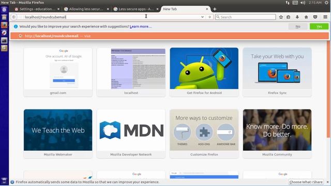The height and width of the screenshot is (186, 331).
Task: Open keyboard layout indicator
Action: (295, 3)
